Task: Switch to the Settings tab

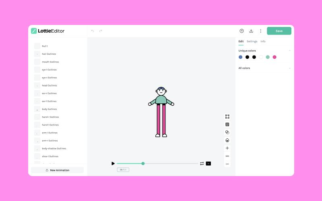Action: click(252, 41)
